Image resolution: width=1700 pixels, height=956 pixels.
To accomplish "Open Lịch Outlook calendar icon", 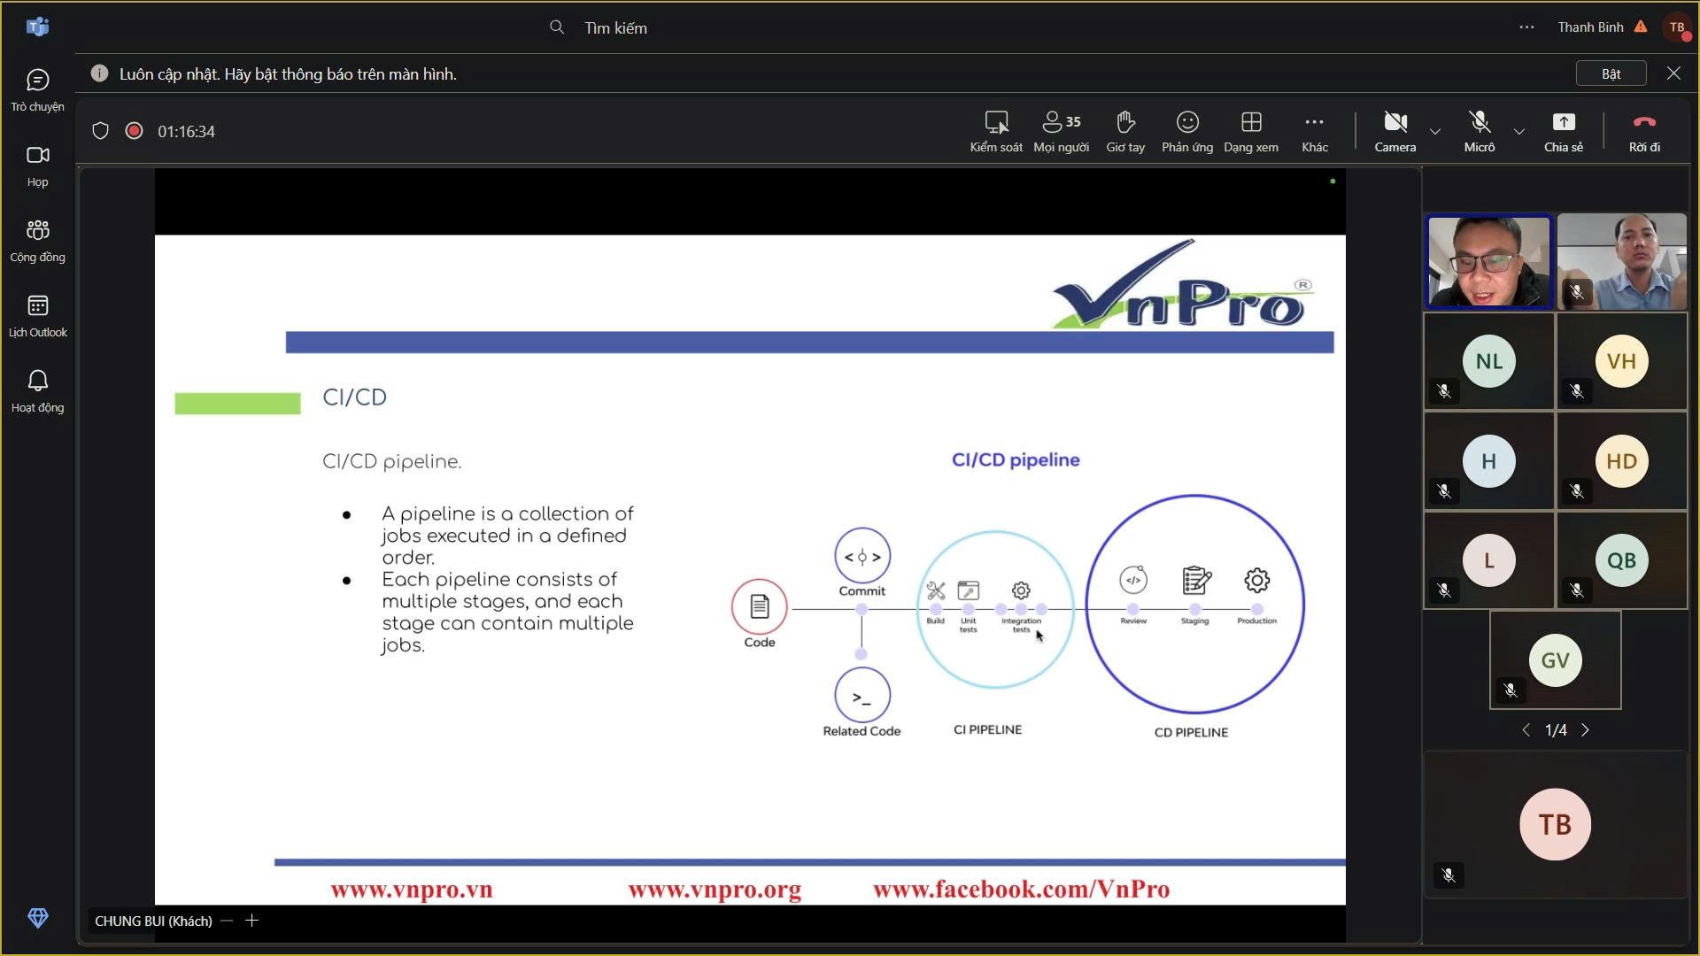I will click(37, 306).
